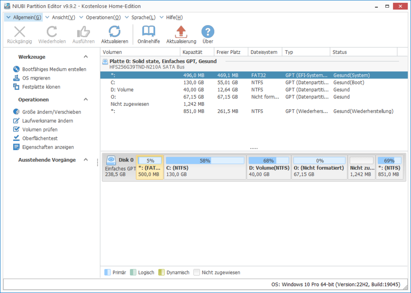Sort by the Typ column header
411x293 pixels.
coord(306,52)
